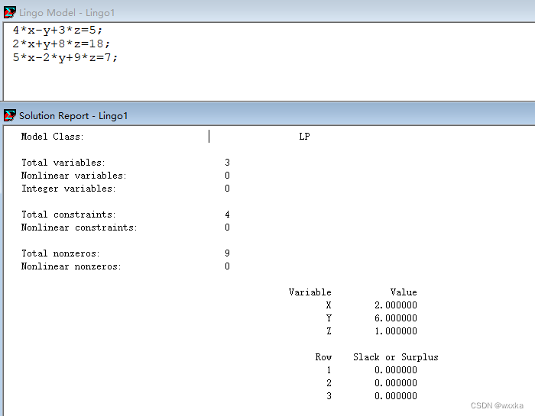
Task: Click the Solution Report window icon
Action: pos(9,115)
